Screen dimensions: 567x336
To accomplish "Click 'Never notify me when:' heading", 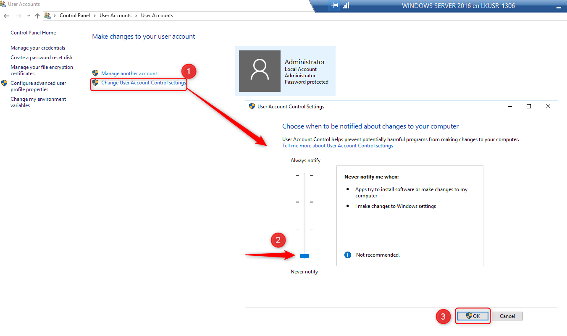I will click(x=372, y=177).
